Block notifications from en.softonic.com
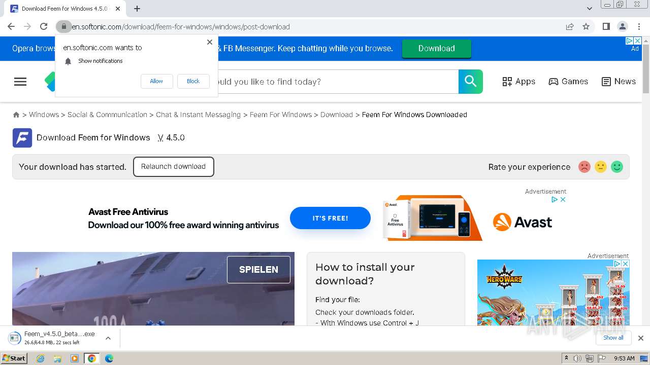This screenshot has height=365, width=650. pyautogui.click(x=193, y=81)
